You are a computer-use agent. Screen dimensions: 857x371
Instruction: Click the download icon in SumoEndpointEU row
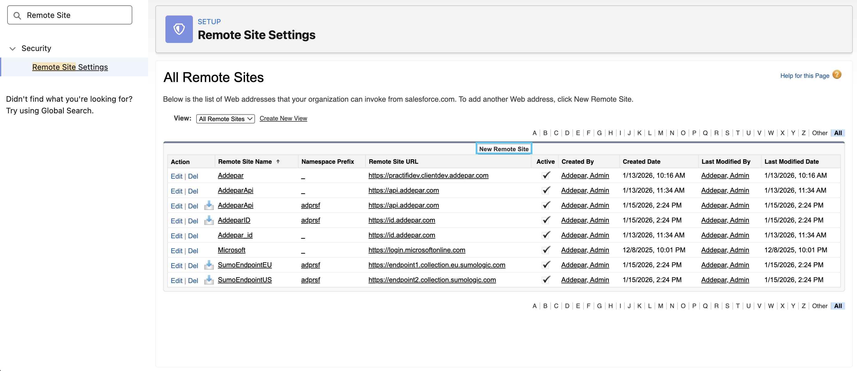click(x=209, y=265)
